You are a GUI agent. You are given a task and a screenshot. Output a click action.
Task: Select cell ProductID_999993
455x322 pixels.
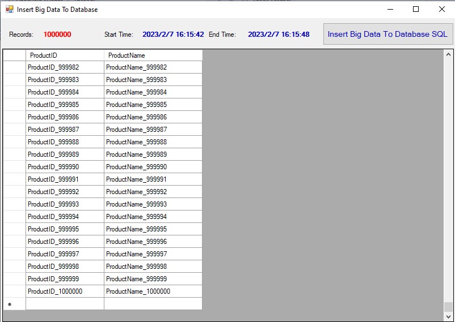(65, 204)
